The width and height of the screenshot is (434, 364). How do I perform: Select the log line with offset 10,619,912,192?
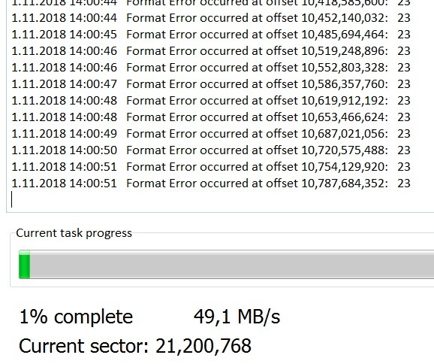coord(211,101)
